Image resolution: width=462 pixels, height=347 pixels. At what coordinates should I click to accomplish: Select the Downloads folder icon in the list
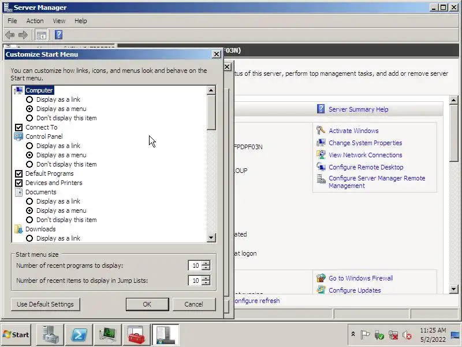pyautogui.click(x=18, y=229)
